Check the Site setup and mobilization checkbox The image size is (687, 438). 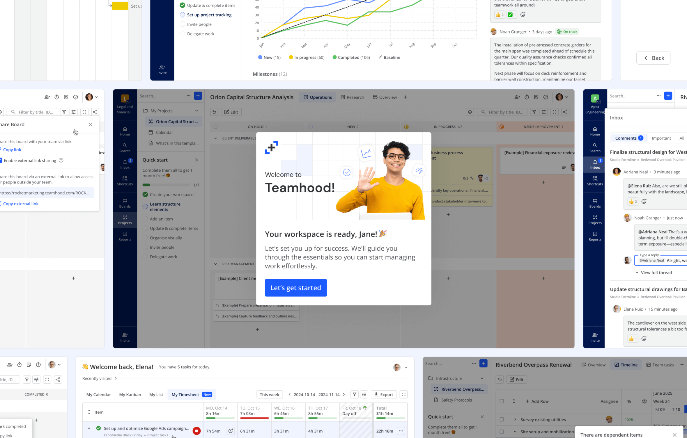click(x=502, y=432)
